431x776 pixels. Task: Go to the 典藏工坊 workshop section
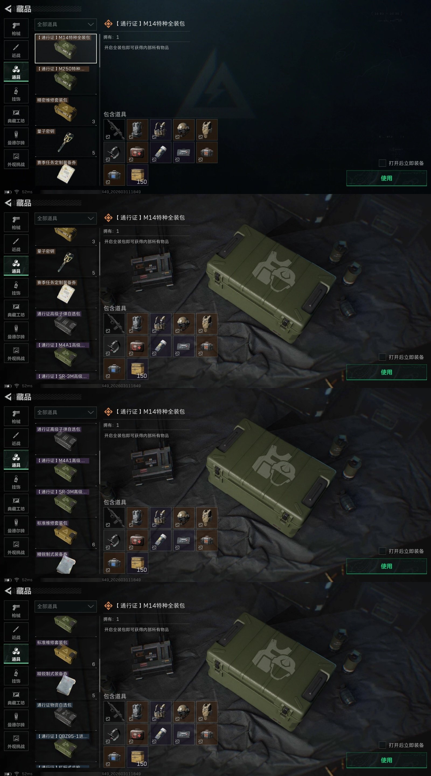(x=16, y=116)
